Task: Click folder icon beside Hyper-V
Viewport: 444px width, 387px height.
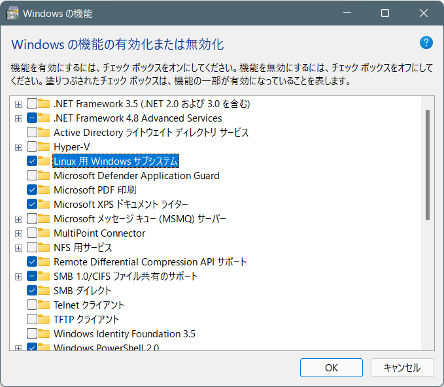Action: click(x=44, y=146)
